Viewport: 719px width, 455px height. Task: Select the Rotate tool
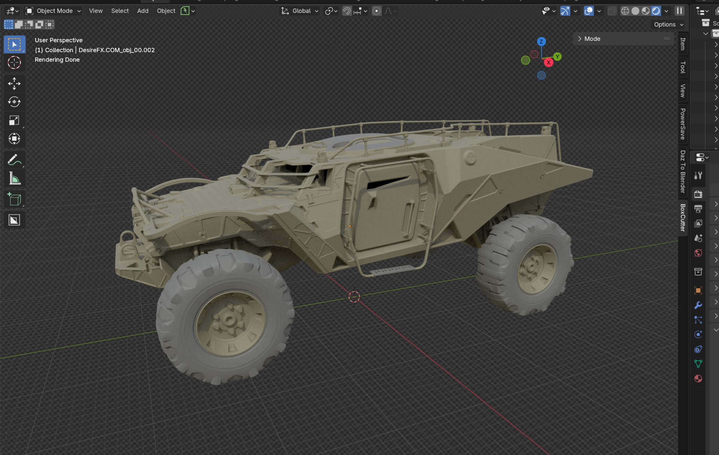[14, 102]
